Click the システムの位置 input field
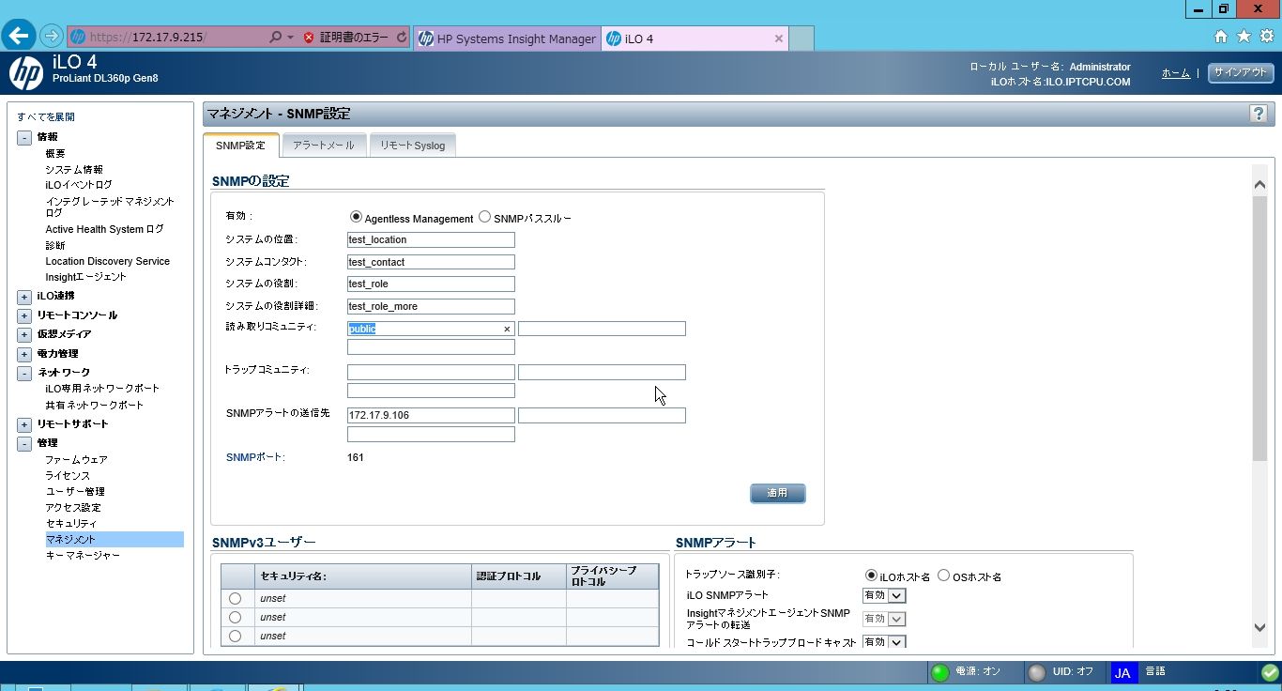Image resolution: width=1282 pixels, height=691 pixels. pos(431,239)
